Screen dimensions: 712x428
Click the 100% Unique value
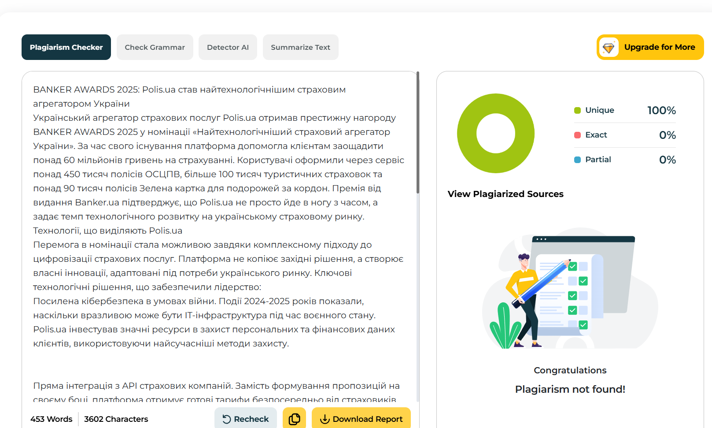coord(661,110)
